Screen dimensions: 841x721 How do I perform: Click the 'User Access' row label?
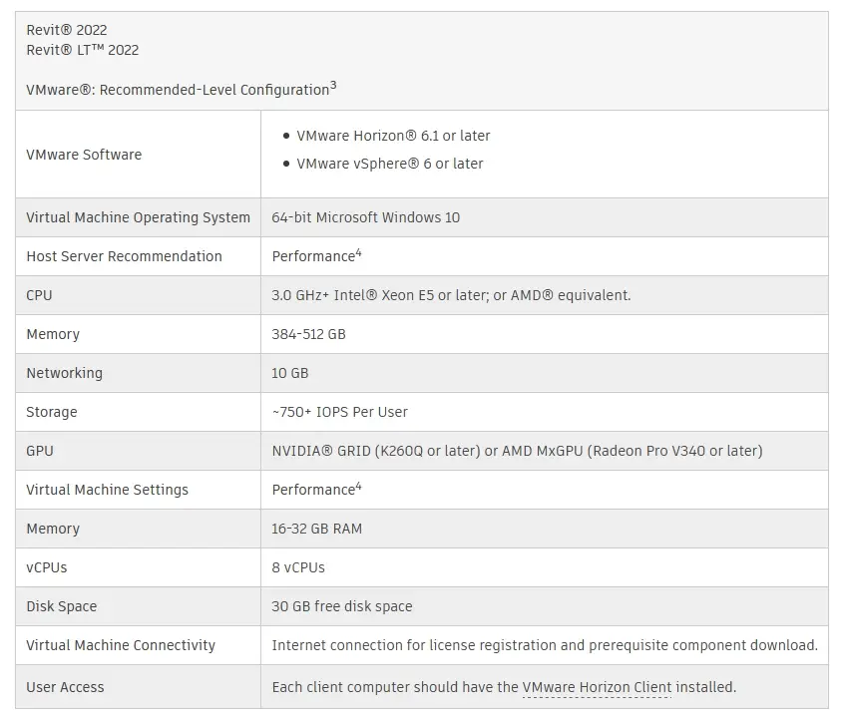65,687
